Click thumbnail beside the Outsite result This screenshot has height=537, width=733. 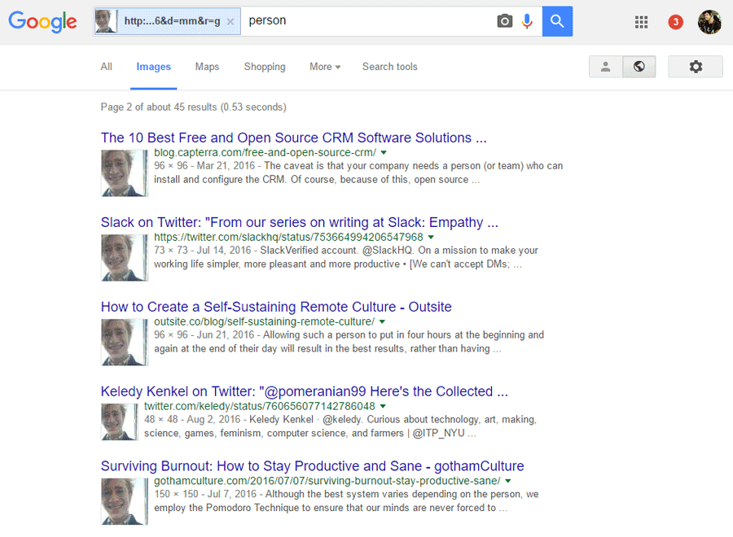(125, 342)
